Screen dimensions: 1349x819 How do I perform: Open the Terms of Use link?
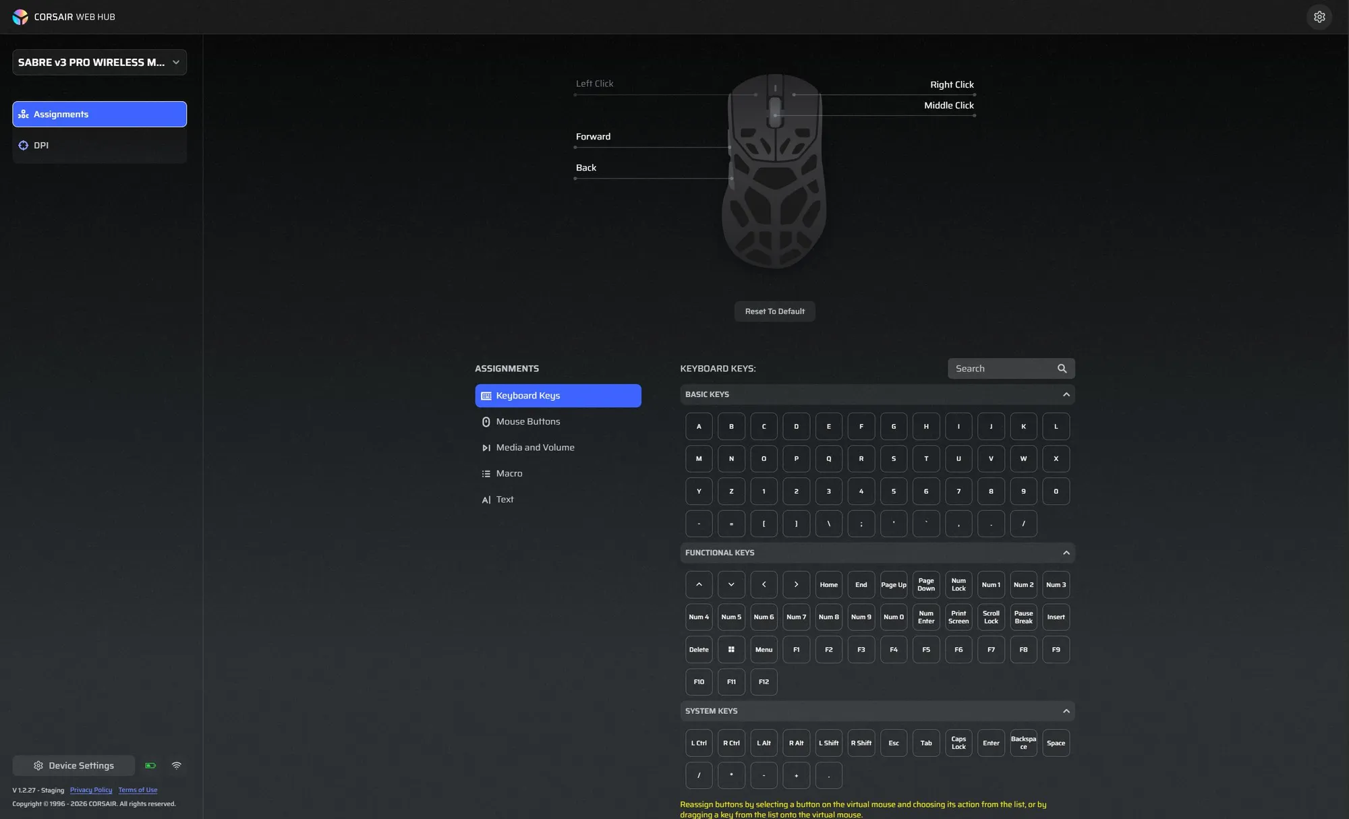(138, 790)
